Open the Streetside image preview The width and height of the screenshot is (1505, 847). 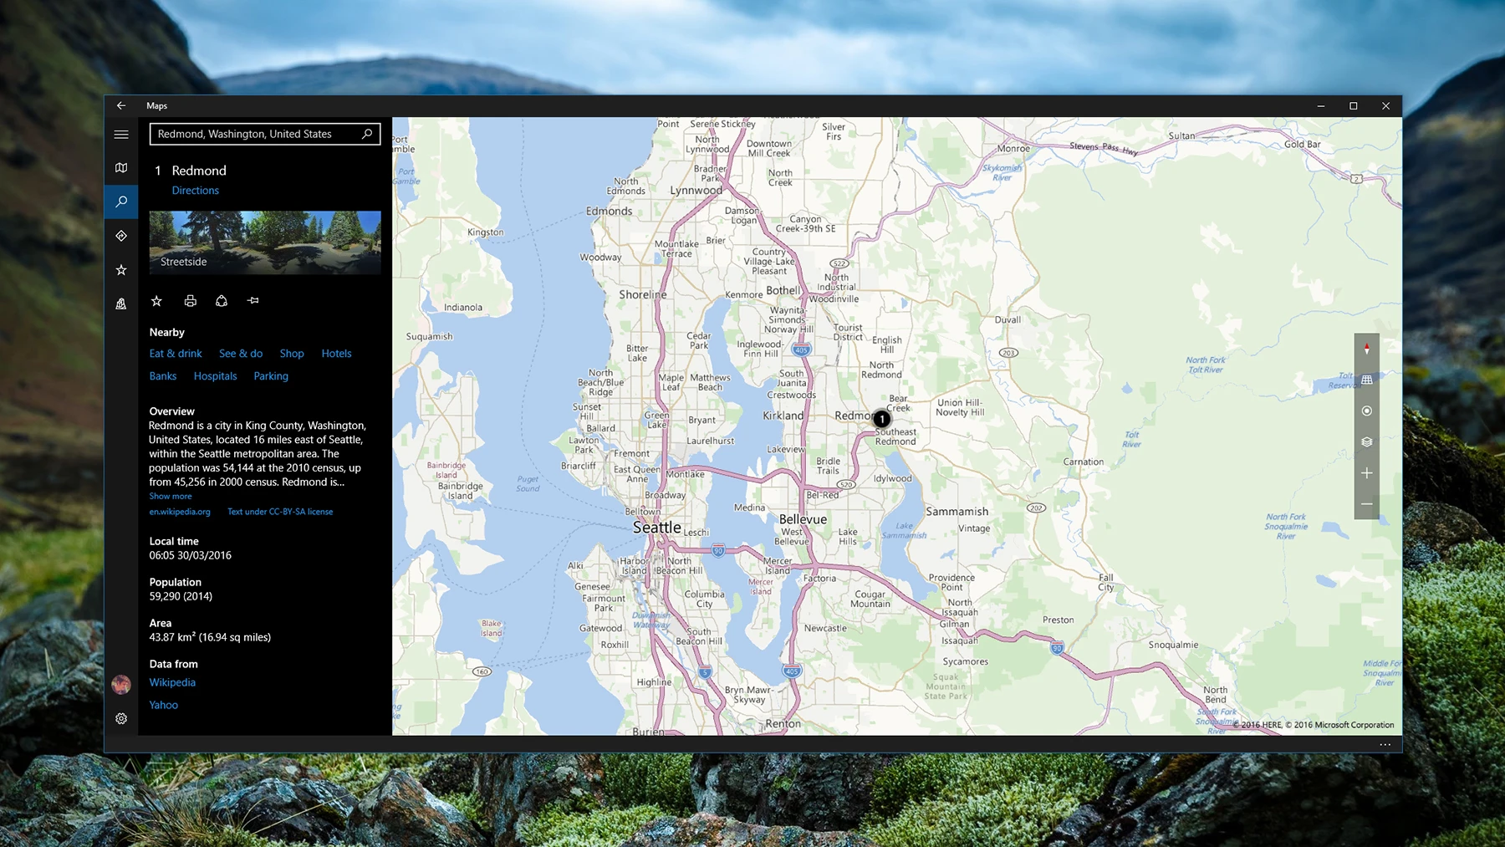(x=265, y=242)
